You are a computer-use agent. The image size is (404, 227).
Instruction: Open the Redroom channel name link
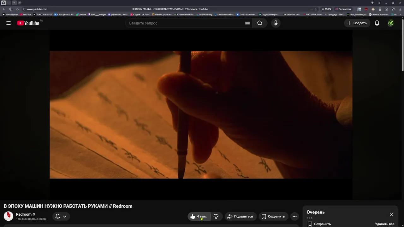[x=24, y=214]
